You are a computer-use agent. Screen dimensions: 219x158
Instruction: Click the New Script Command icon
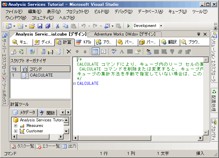pos(58,52)
